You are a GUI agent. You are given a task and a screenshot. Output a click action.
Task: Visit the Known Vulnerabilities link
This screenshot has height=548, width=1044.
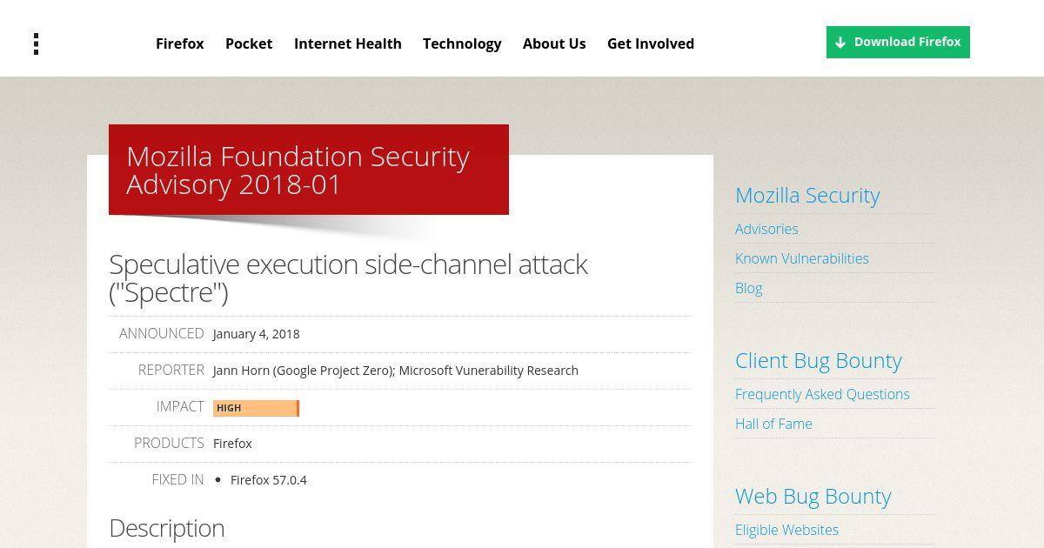(x=802, y=258)
